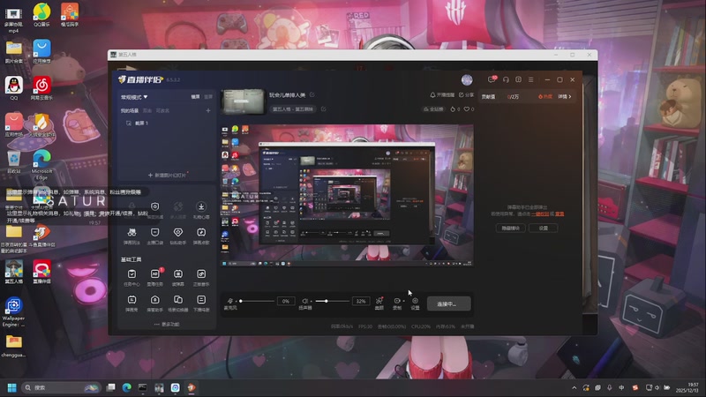Mute the speaker icon
The height and width of the screenshot is (397, 706).
[304, 301]
